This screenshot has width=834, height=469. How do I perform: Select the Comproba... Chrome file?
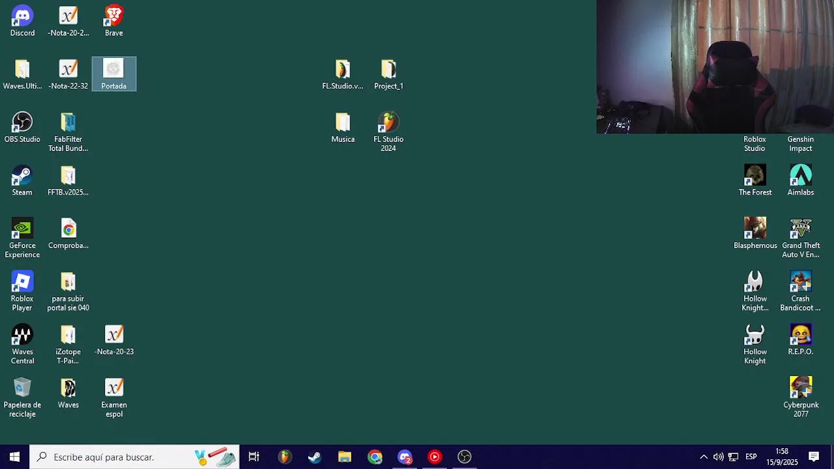[x=68, y=233]
